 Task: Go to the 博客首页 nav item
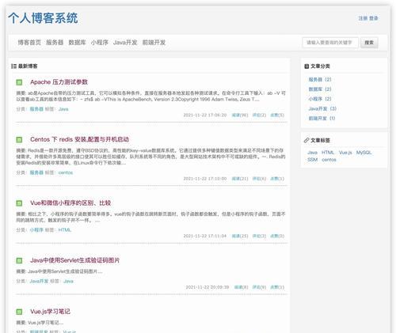pos(29,43)
